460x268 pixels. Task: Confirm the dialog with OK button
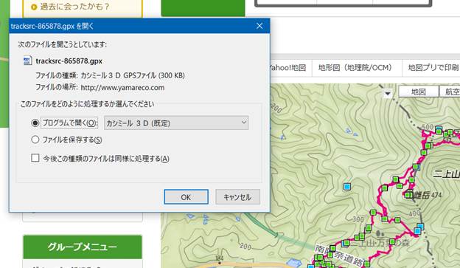[x=186, y=197]
